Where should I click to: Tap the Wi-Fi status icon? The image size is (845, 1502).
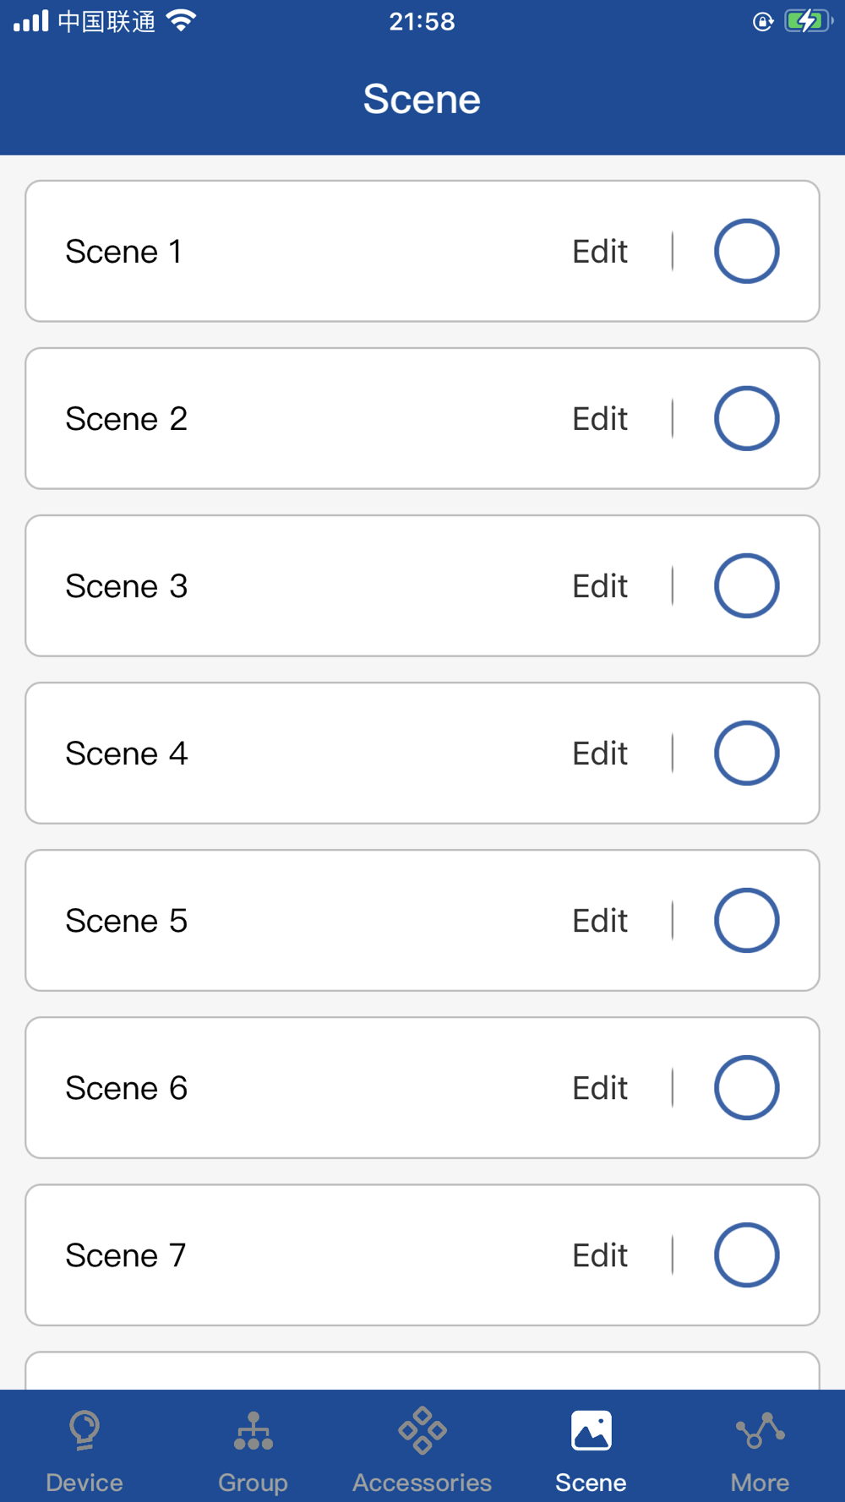click(x=181, y=20)
